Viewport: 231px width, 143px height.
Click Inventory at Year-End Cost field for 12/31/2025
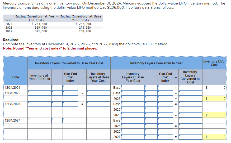point(40,93)
